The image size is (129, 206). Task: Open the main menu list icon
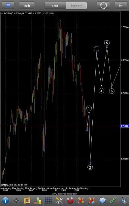pyautogui.click(x=8, y=6)
